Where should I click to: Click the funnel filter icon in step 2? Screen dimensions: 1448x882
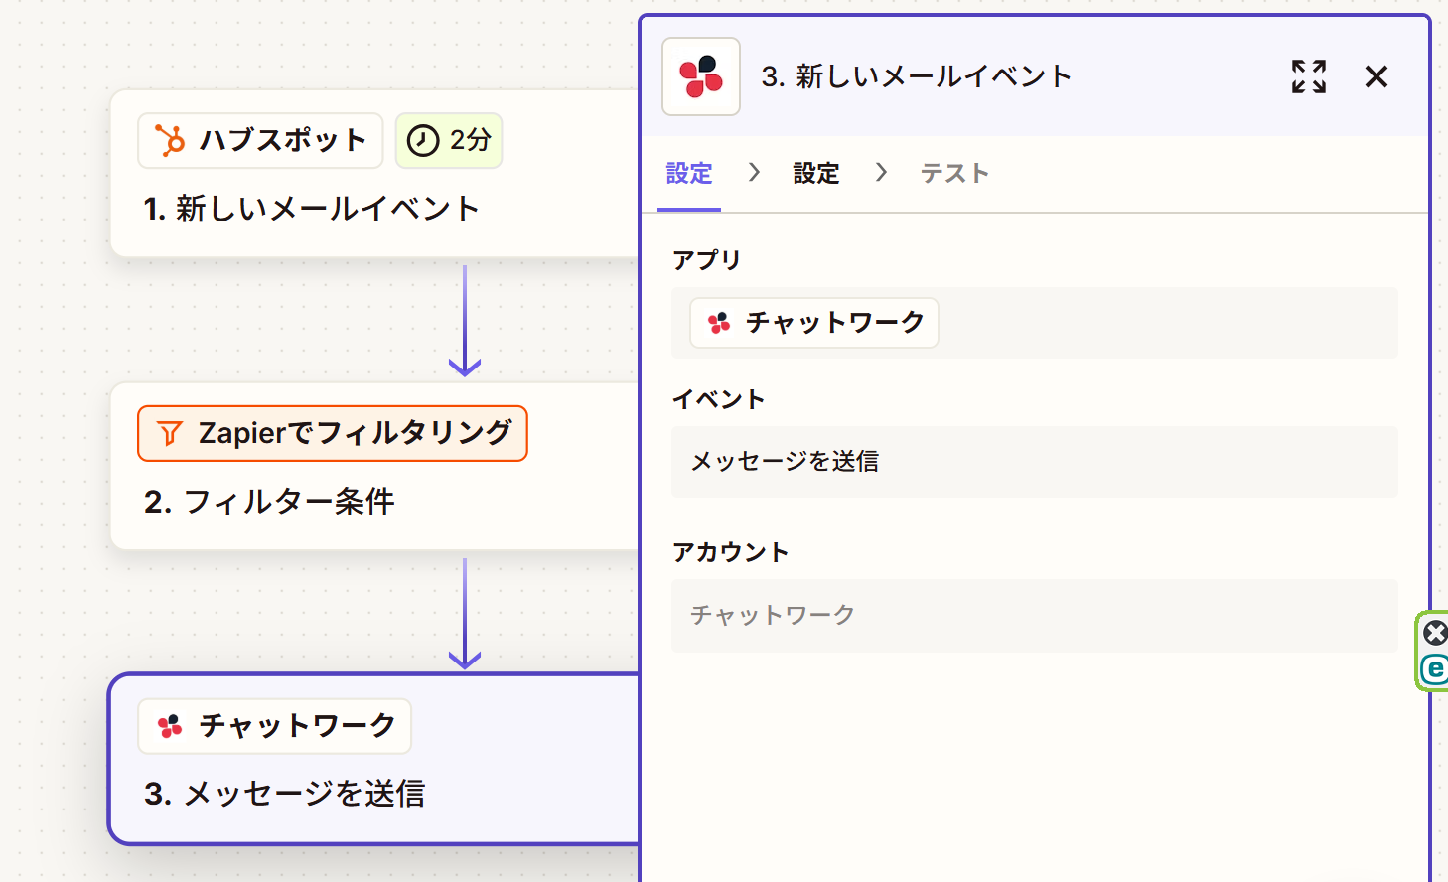coord(170,433)
